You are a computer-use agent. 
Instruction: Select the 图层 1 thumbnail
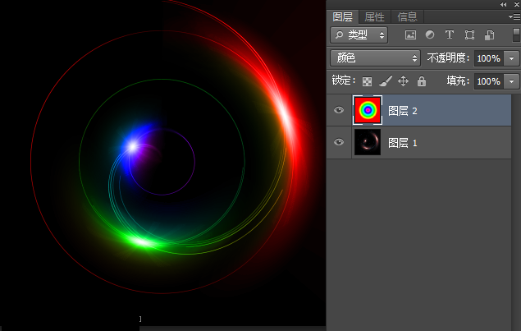367,142
